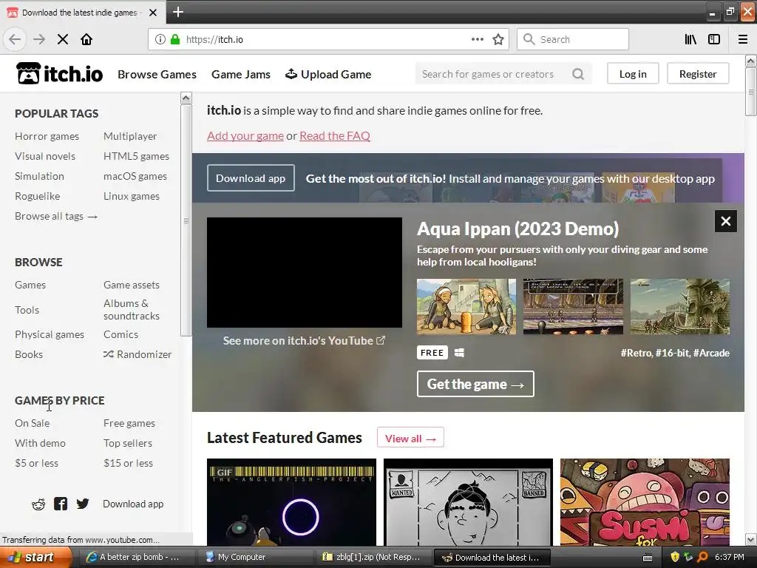Image resolution: width=757 pixels, height=568 pixels.
Task: Open Game Jams in the navigation
Action: click(x=241, y=75)
